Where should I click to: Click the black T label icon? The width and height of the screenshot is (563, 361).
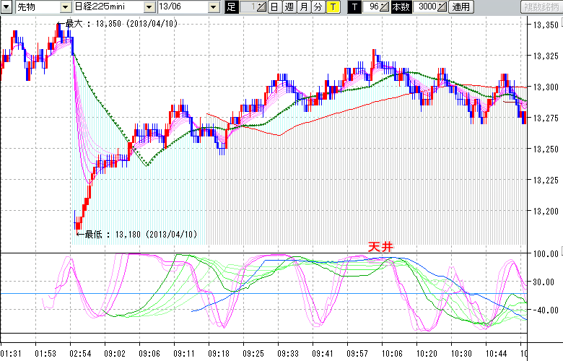(354, 7)
